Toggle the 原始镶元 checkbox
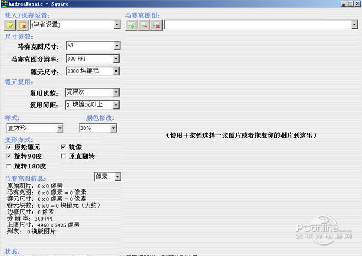 (9, 147)
